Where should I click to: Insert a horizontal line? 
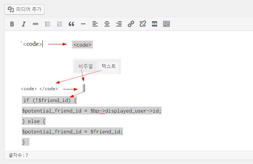click(83, 24)
